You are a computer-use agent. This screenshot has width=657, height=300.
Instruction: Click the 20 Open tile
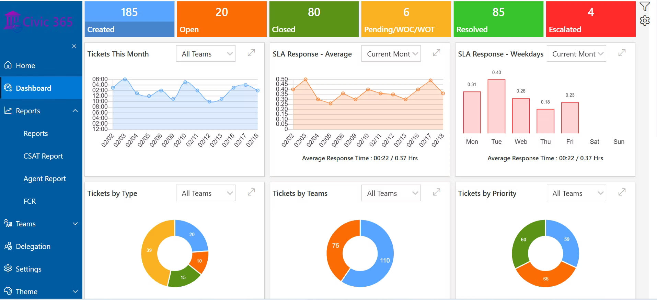pyautogui.click(x=222, y=19)
